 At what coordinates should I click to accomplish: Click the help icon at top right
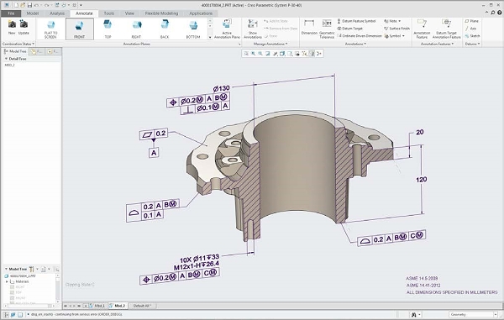(499, 13)
